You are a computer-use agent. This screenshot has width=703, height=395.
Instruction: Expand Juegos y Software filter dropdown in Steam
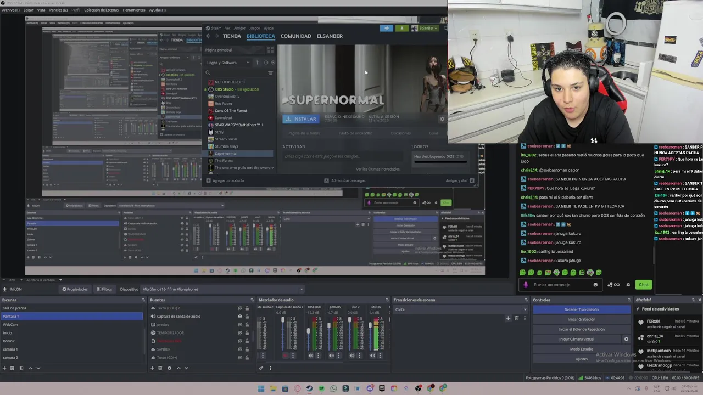tap(228, 63)
